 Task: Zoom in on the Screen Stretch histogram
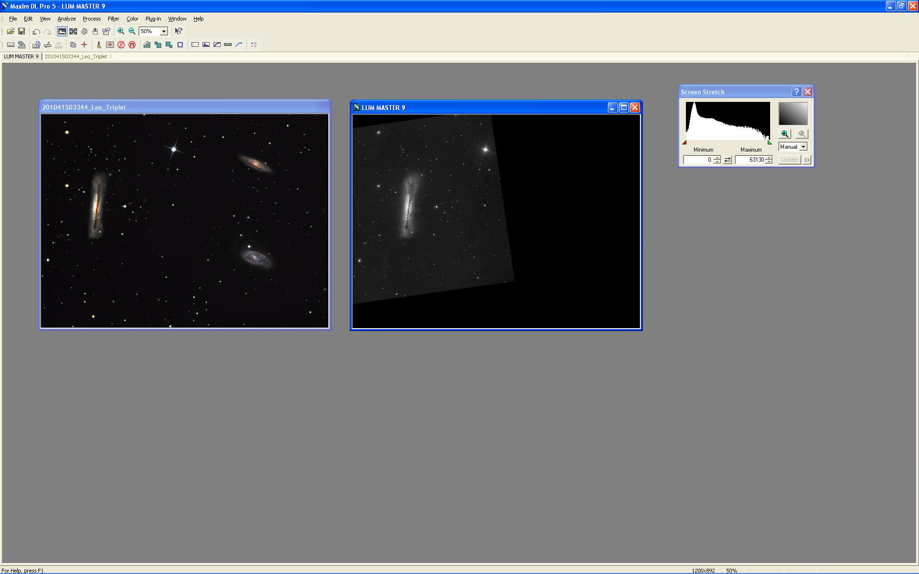pos(785,134)
